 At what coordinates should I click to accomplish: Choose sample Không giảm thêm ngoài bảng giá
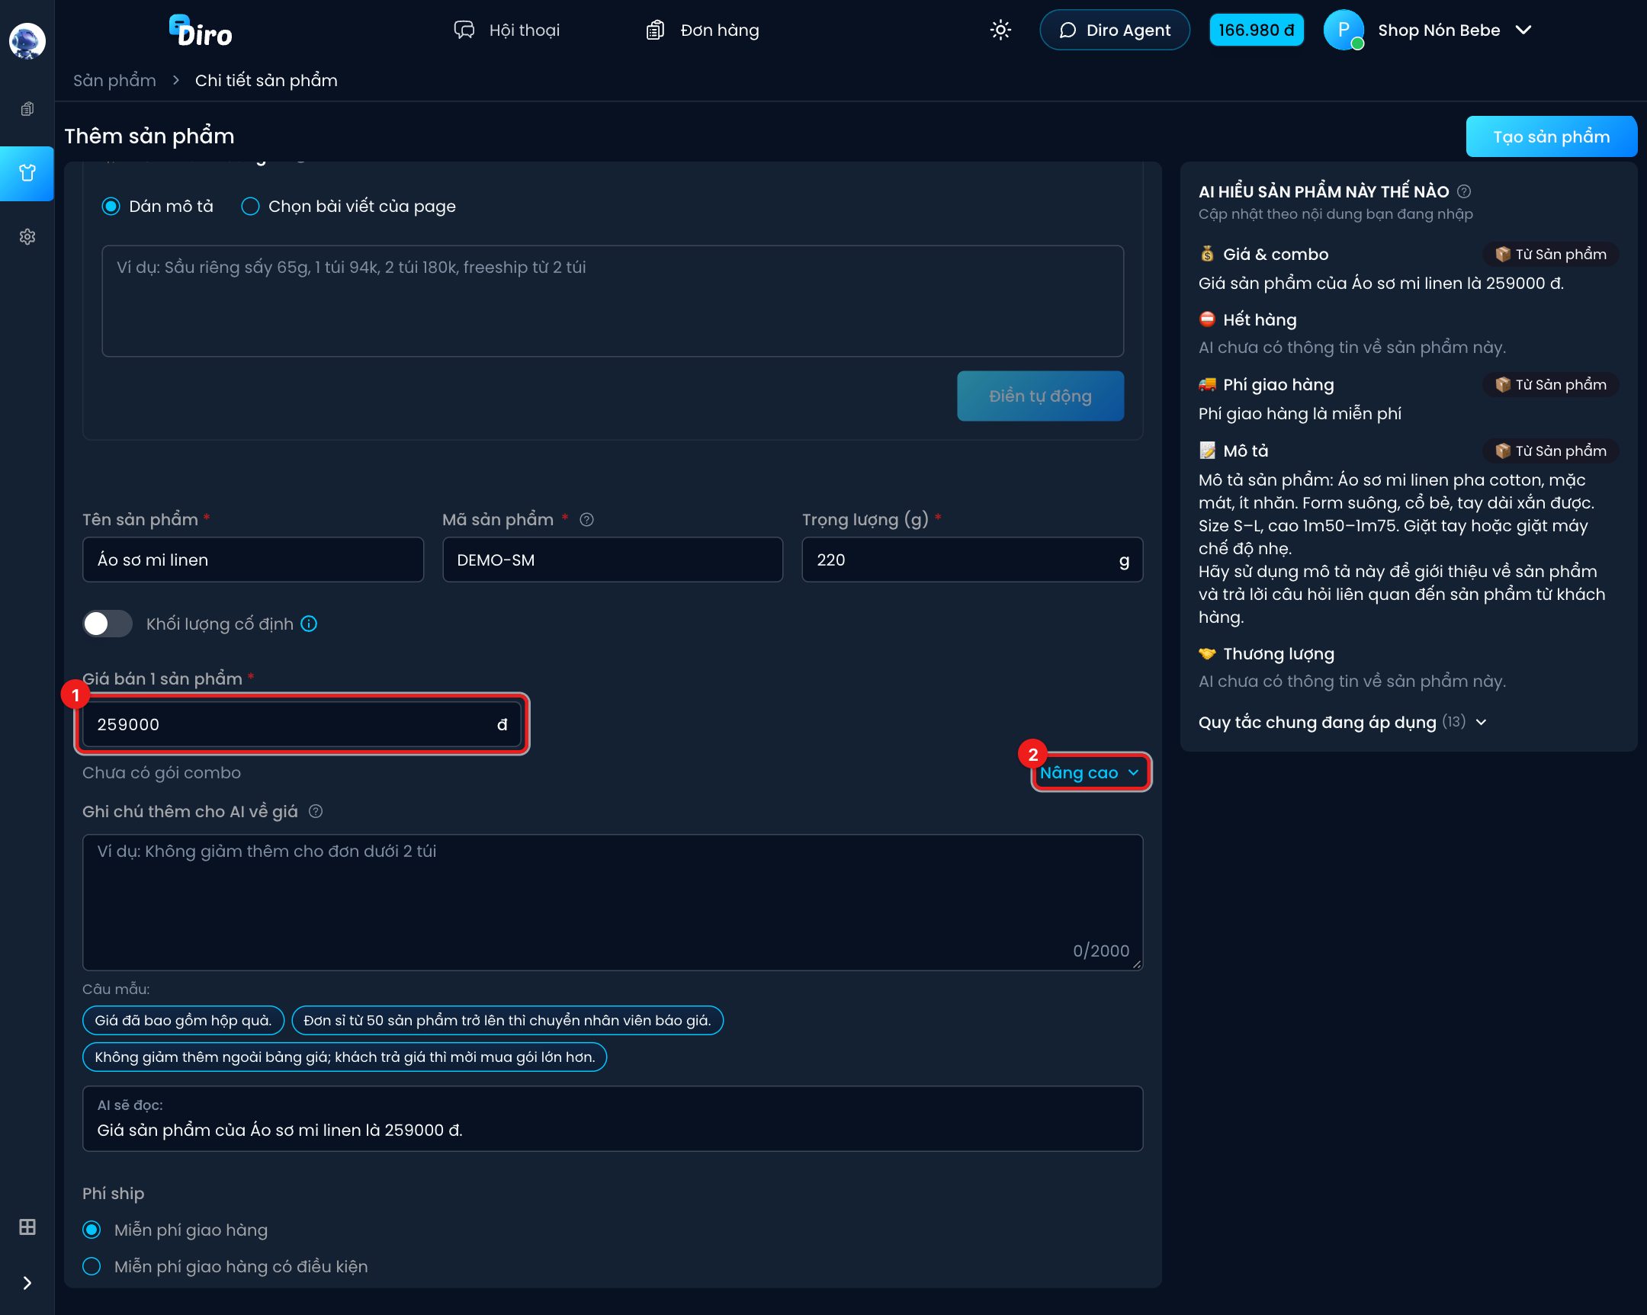pos(345,1057)
